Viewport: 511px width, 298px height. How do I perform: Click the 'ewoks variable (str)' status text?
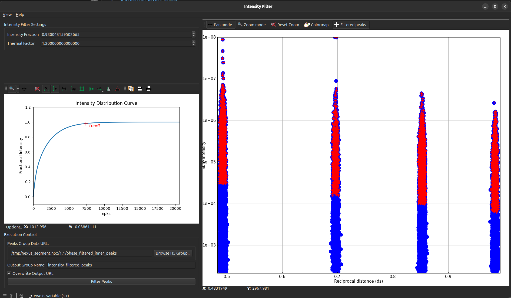point(51,296)
